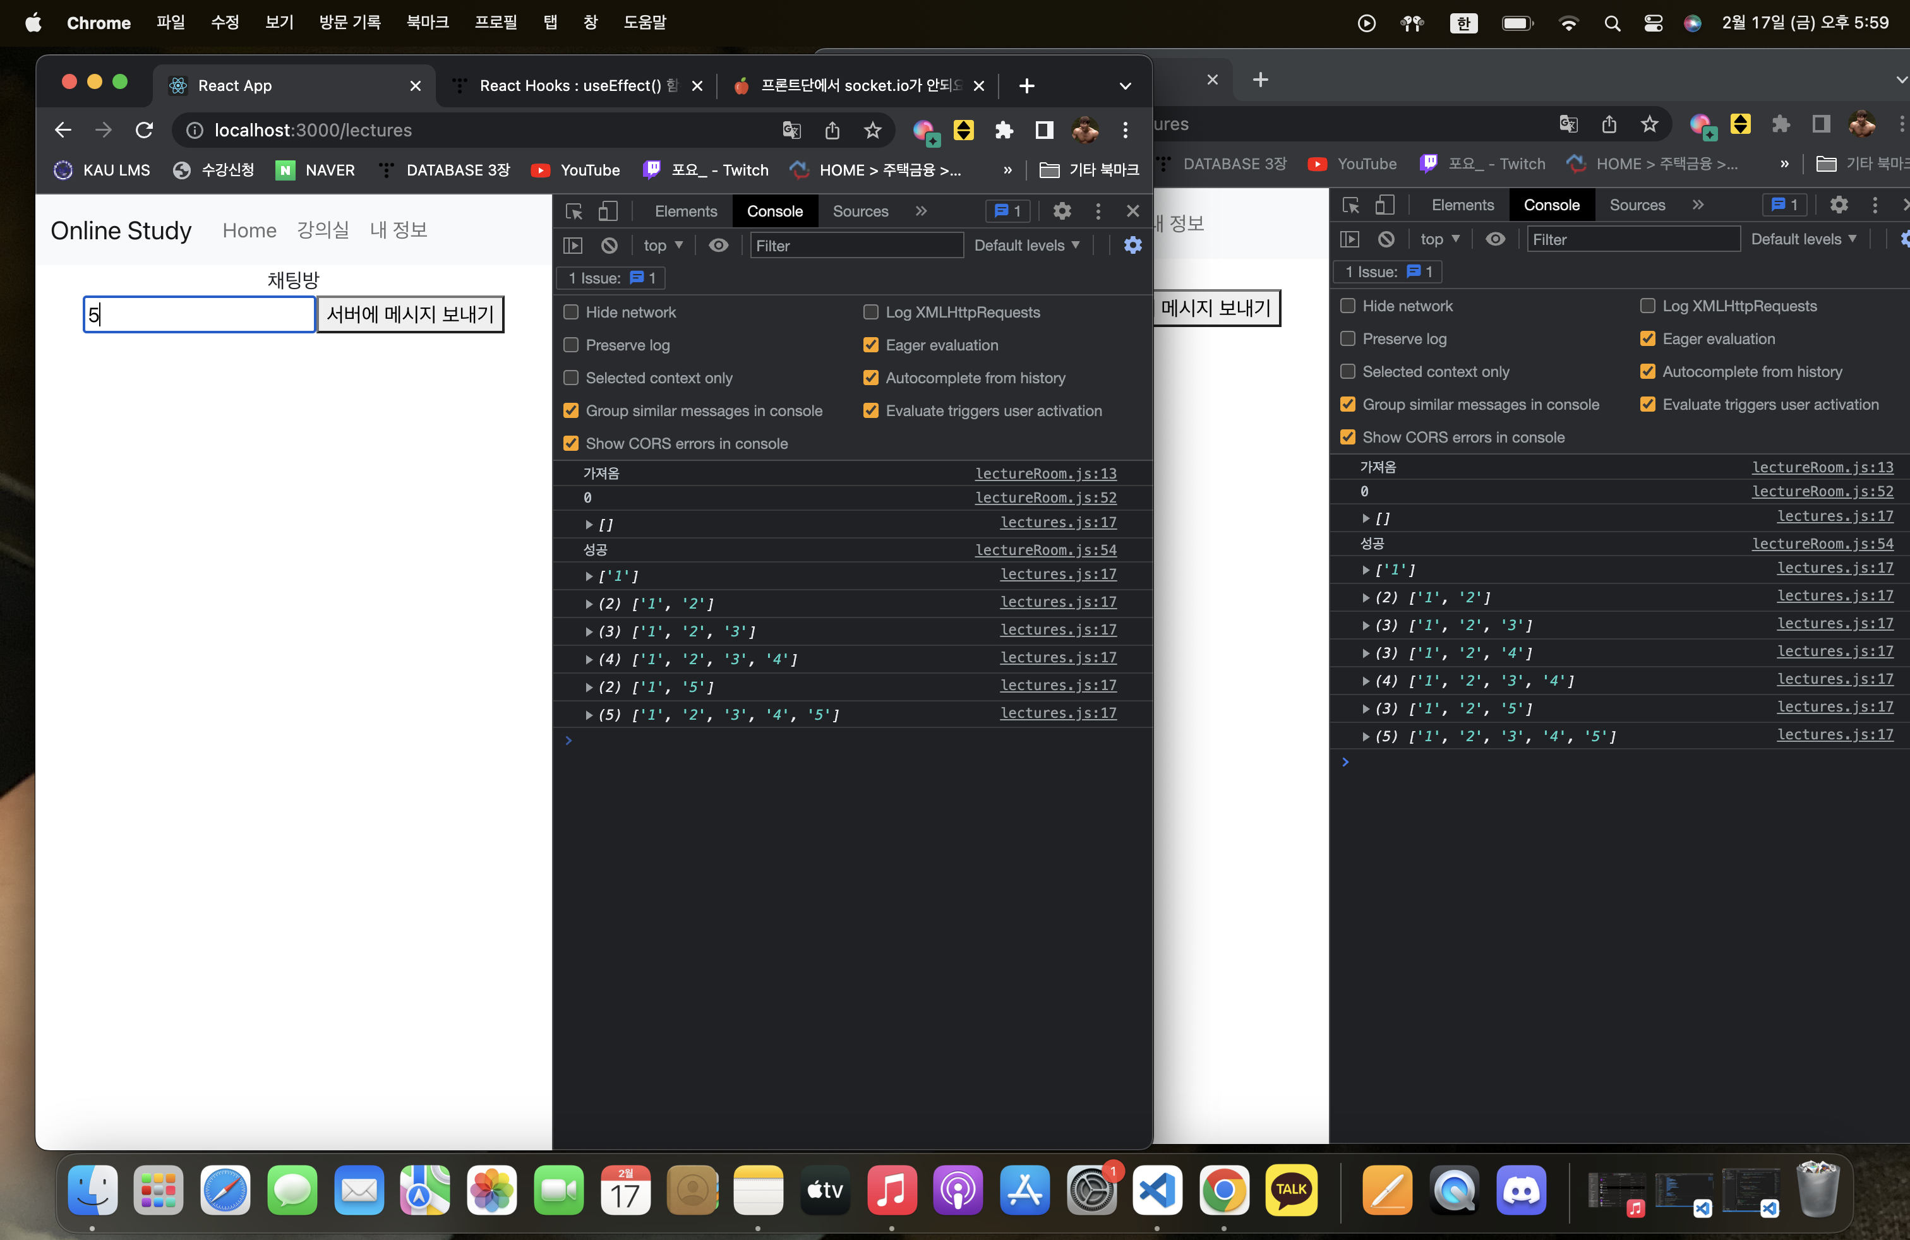
Task: Open top context dropdown in front DevTools
Action: [663, 246]
